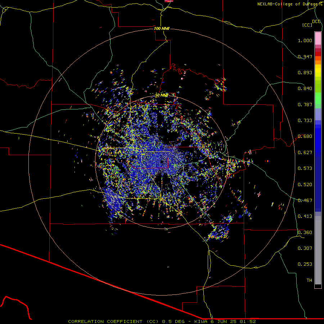Select the 0.627 scale value
The width and height of the screenshot is (324, 324).
click(305, 153)
